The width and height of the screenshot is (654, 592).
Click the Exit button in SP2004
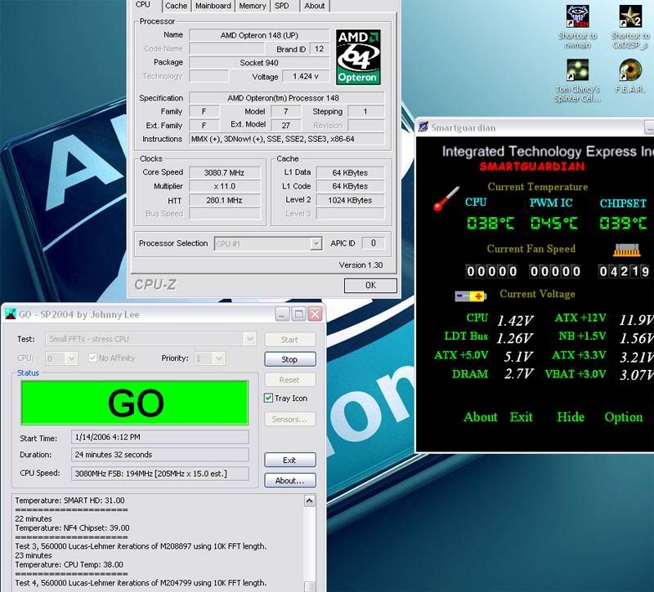tap(290, 460)
